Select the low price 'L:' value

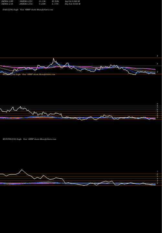tap(55, 4)
